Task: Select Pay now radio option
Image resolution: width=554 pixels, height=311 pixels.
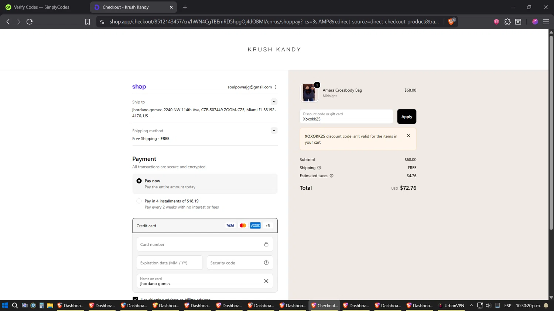Action: point(139,181)
